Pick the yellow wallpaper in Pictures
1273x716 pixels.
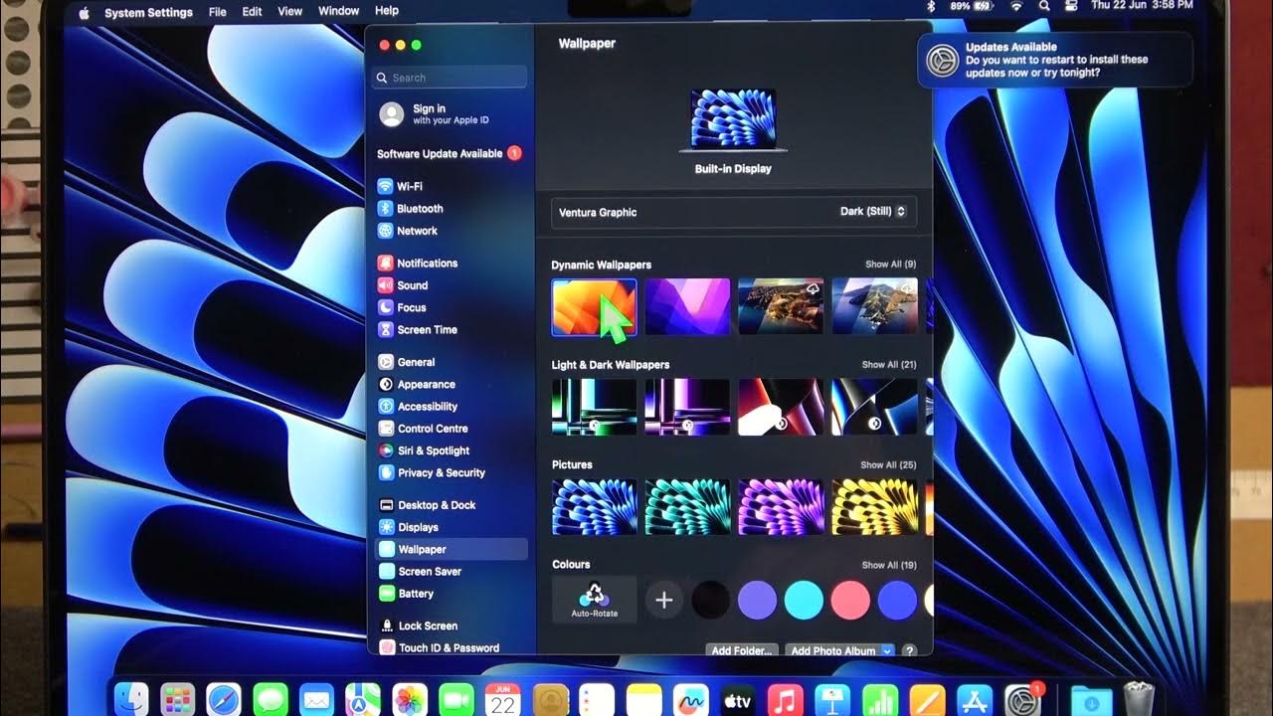click(x=874, y=507)
